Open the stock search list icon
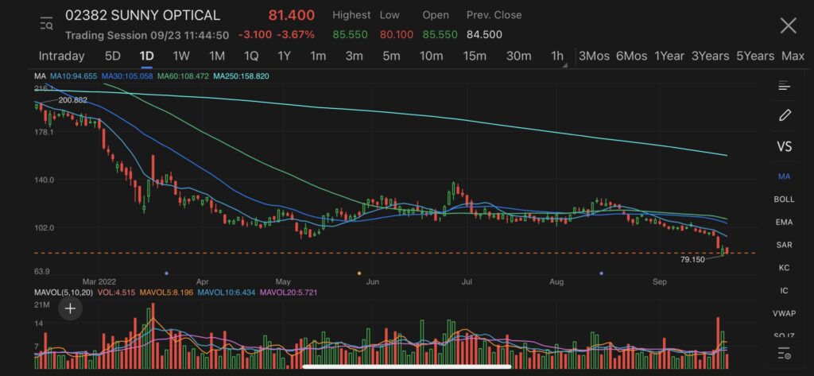Viewport: 814px width, 376px height. coord(46,24)
